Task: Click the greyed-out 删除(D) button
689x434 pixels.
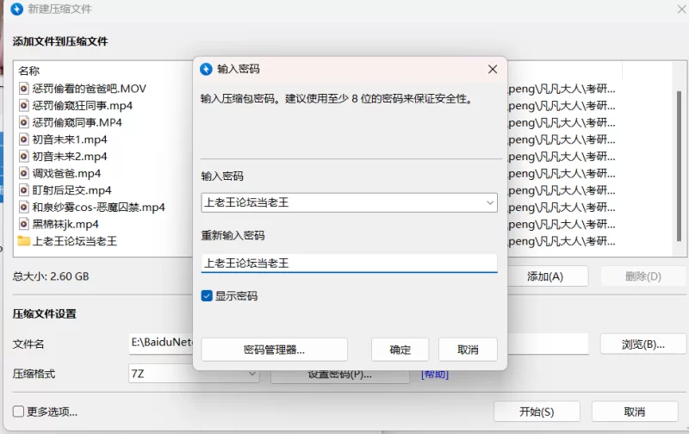Action: [642, 276]
